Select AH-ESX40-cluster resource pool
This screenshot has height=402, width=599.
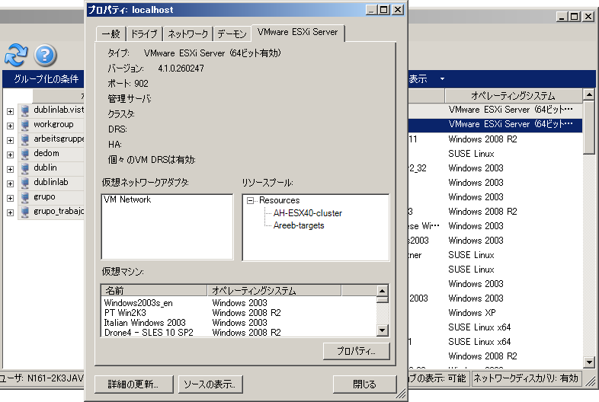pyautogui.click(x=308, y=213)
